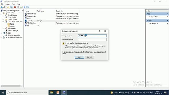Select the Lovejot user row
The height and width of the screenshot is (95, 169).
tap(52, 21)
